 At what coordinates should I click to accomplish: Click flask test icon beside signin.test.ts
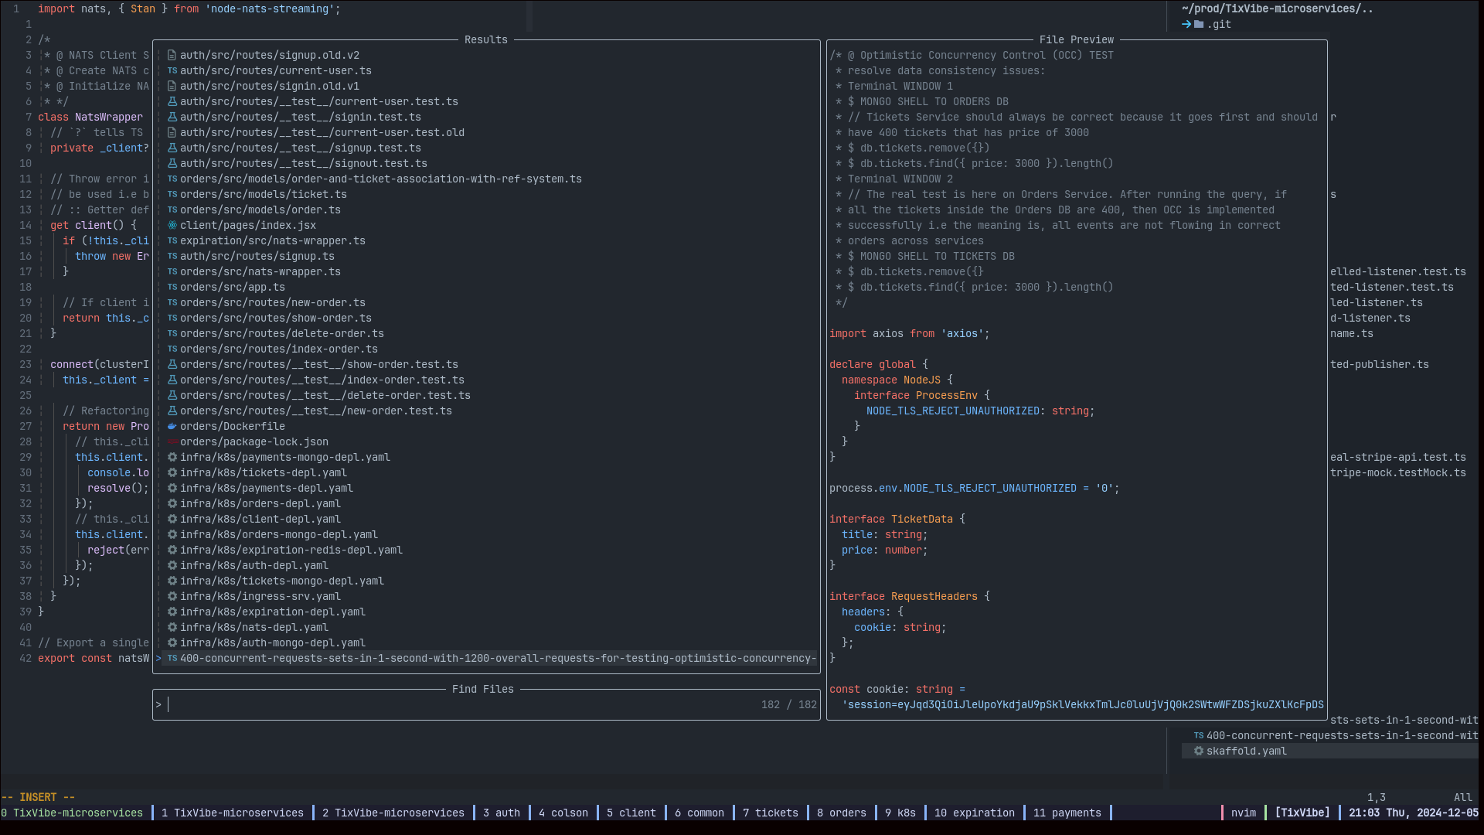172,117
